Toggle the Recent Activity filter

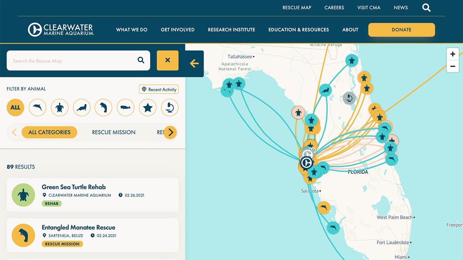(158, 89)
